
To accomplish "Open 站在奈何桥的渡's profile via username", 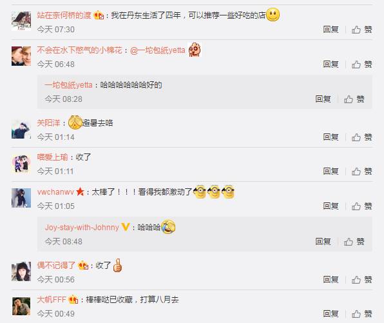I will [x=64, y=15].
